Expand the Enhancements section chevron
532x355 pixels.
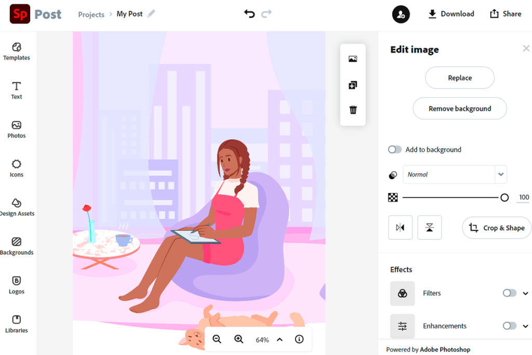pos(525,326)
